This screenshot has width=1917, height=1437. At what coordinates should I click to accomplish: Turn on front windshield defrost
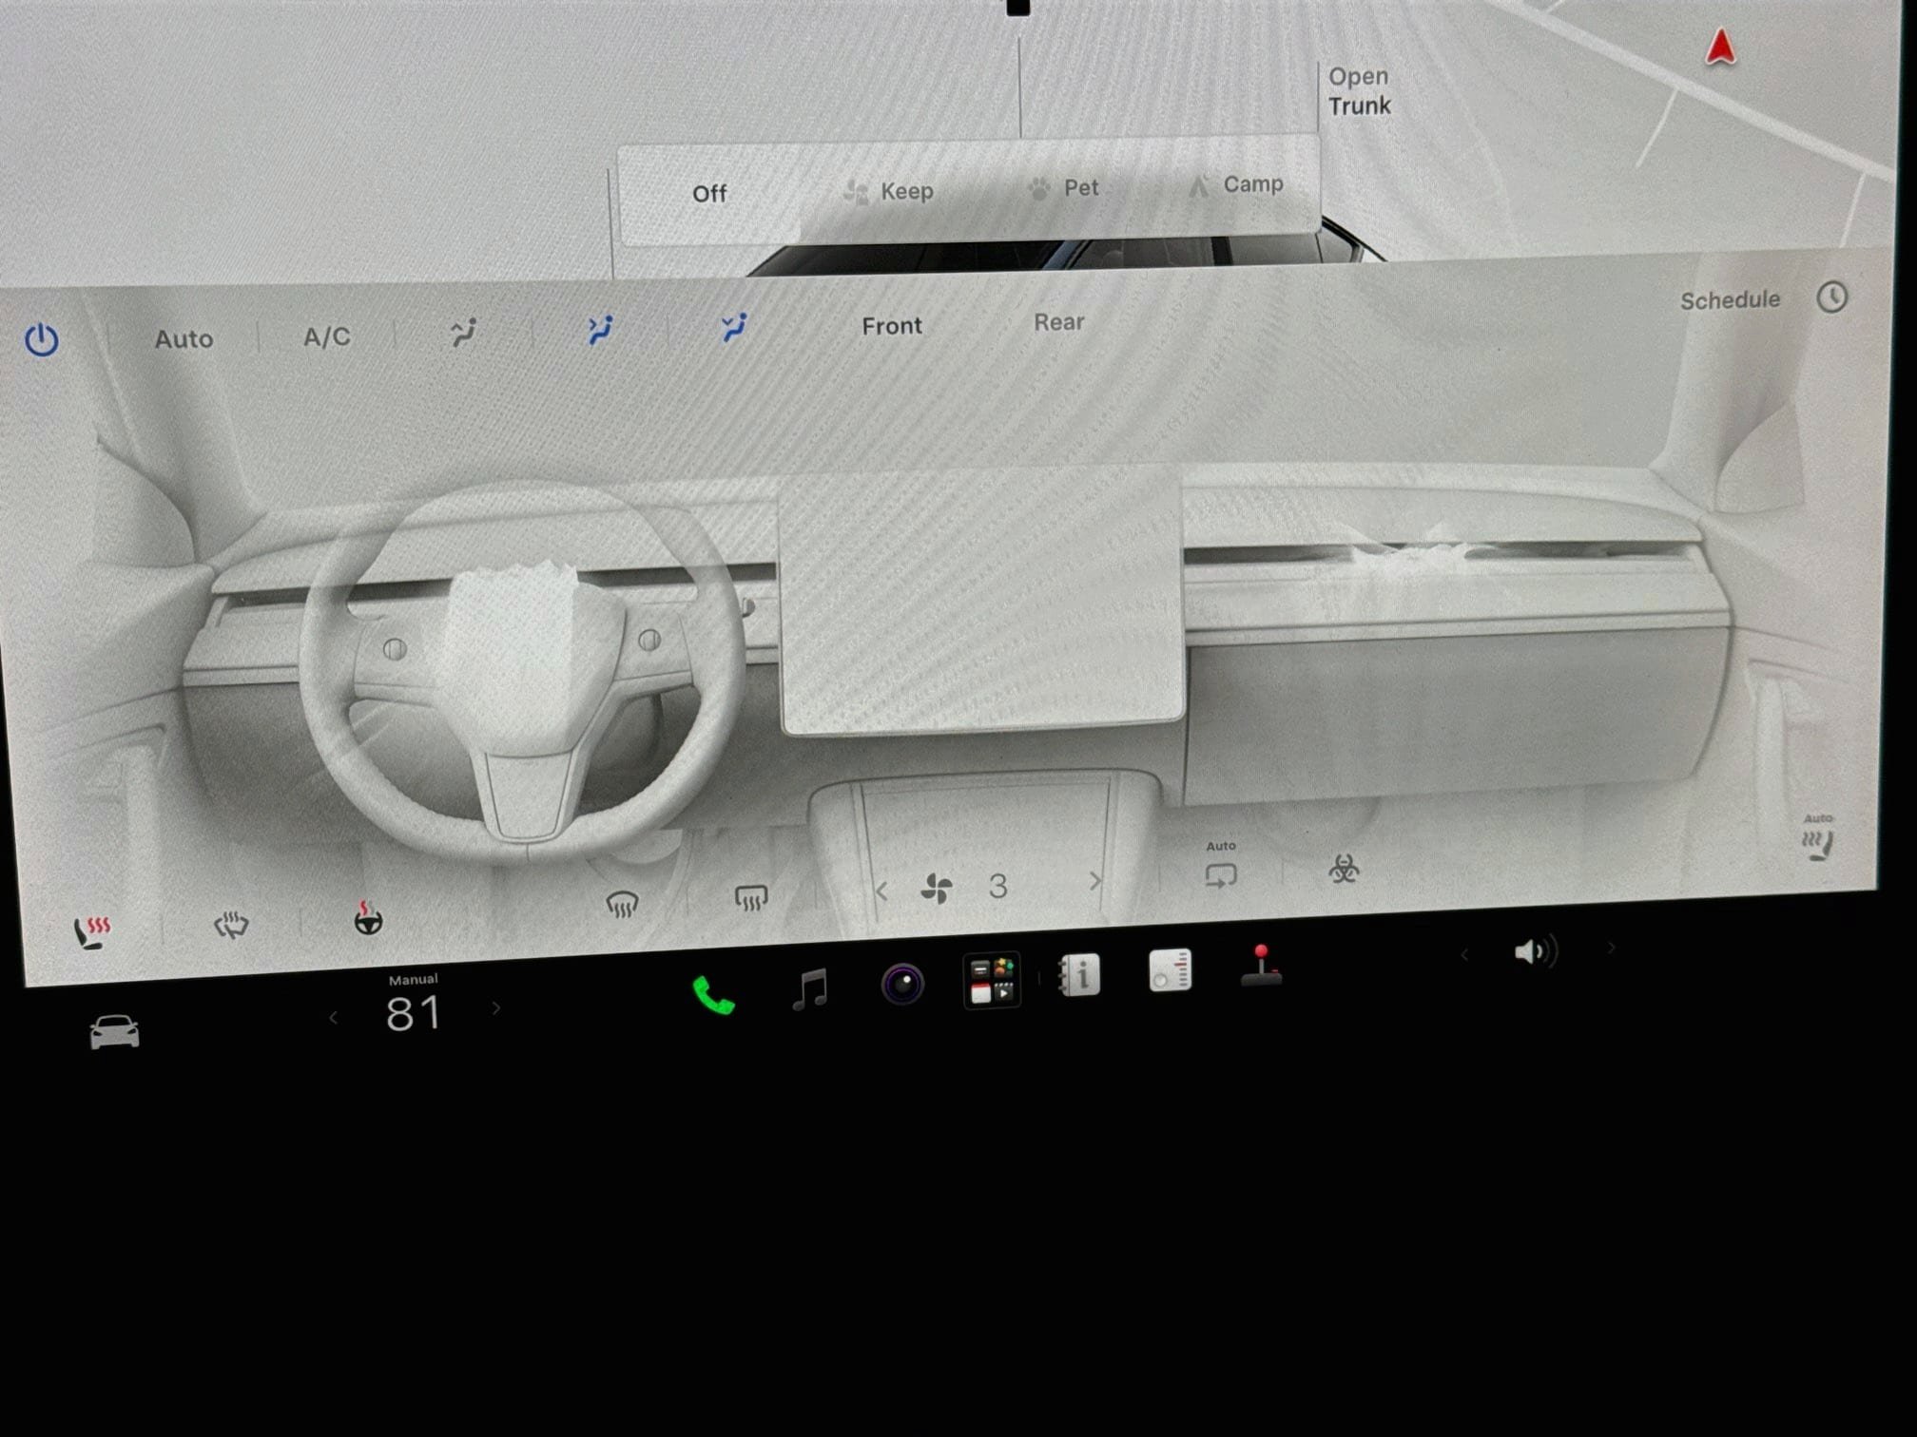click(622, 904)
